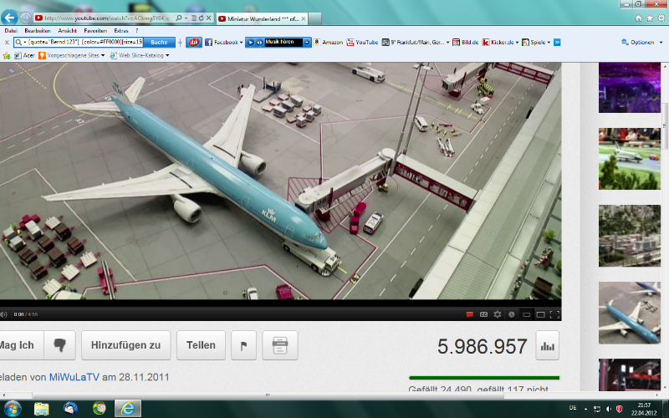Click the Hinzufügen zu button

126,344
